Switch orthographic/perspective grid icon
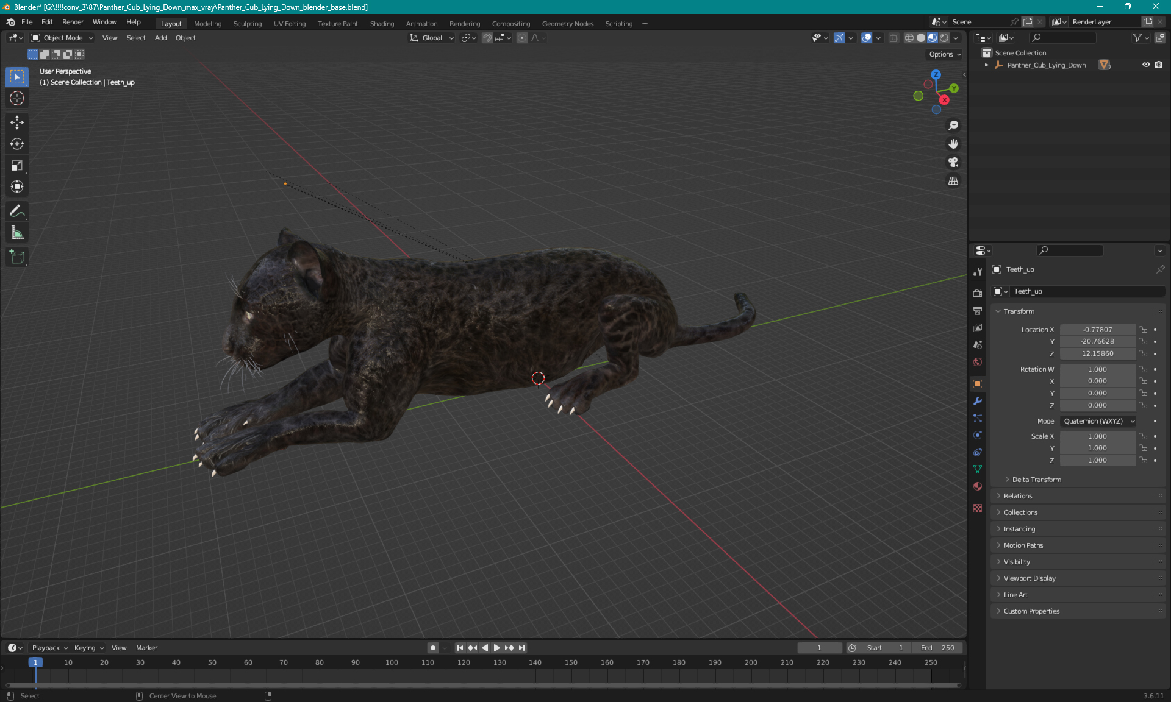Viewport: 1171px width, 702px height. pos(953,181)
